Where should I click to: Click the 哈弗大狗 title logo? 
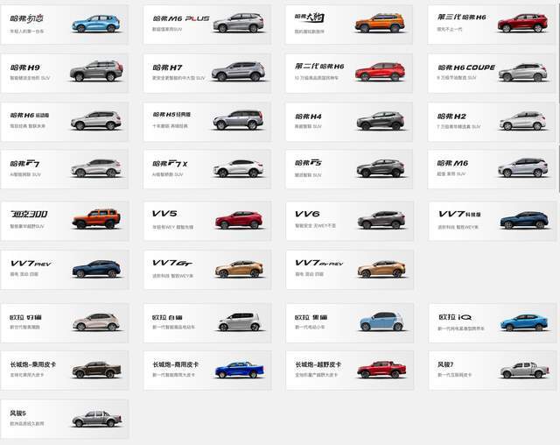[x=309, y=18]
